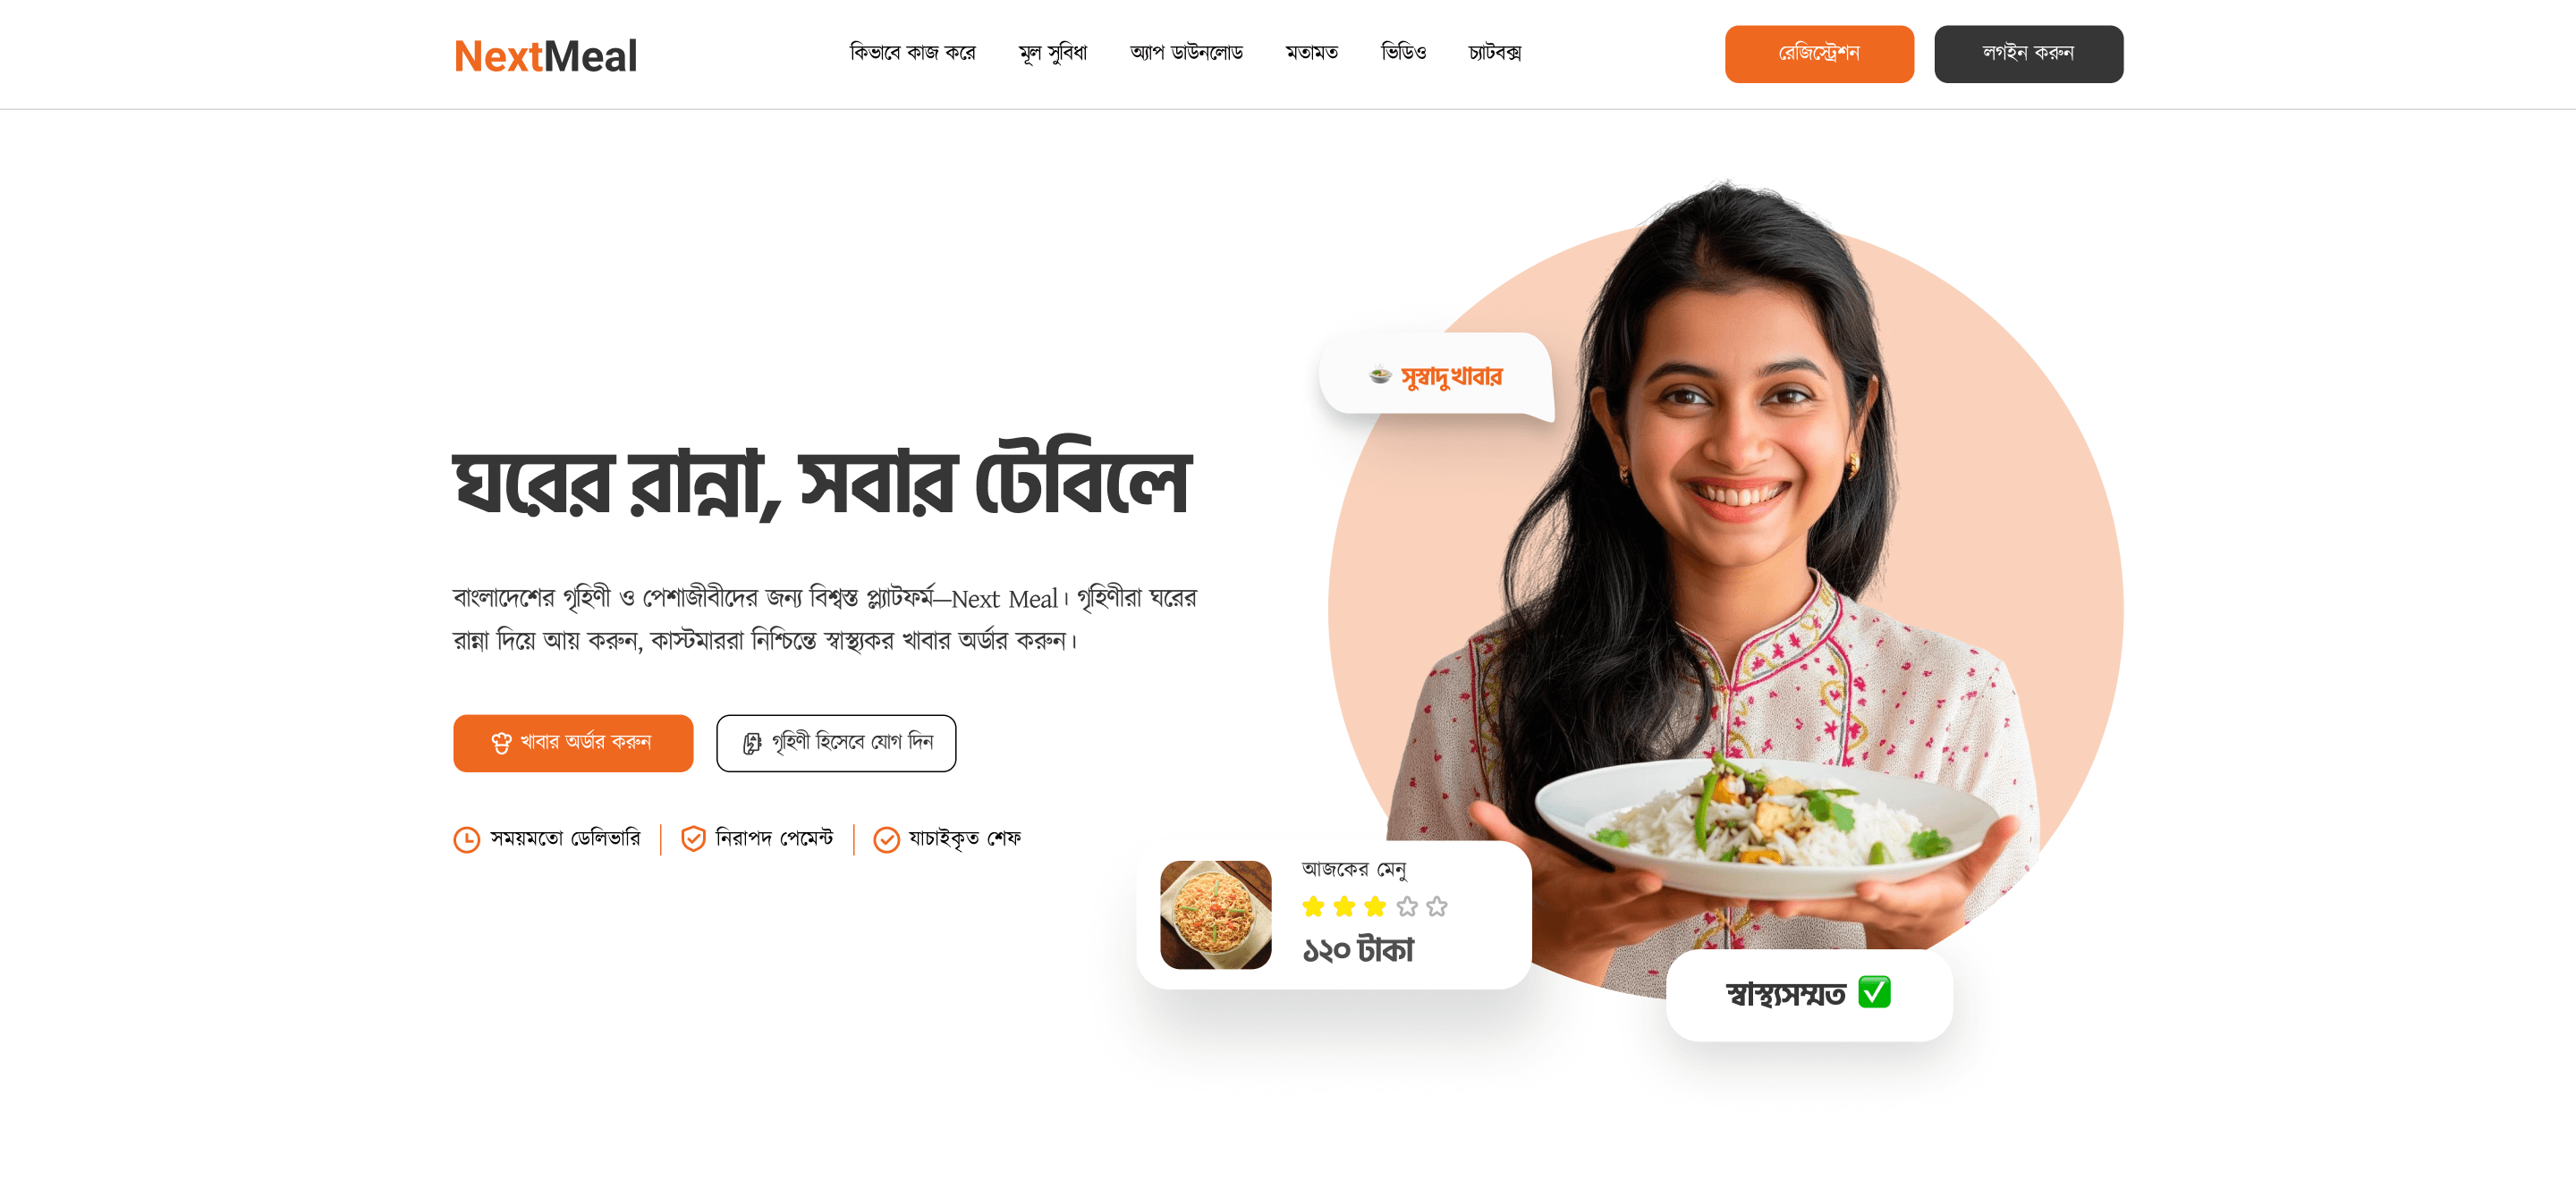Open the মতামত navigation link
2576x1196 pixels.
coord(1312,53)
